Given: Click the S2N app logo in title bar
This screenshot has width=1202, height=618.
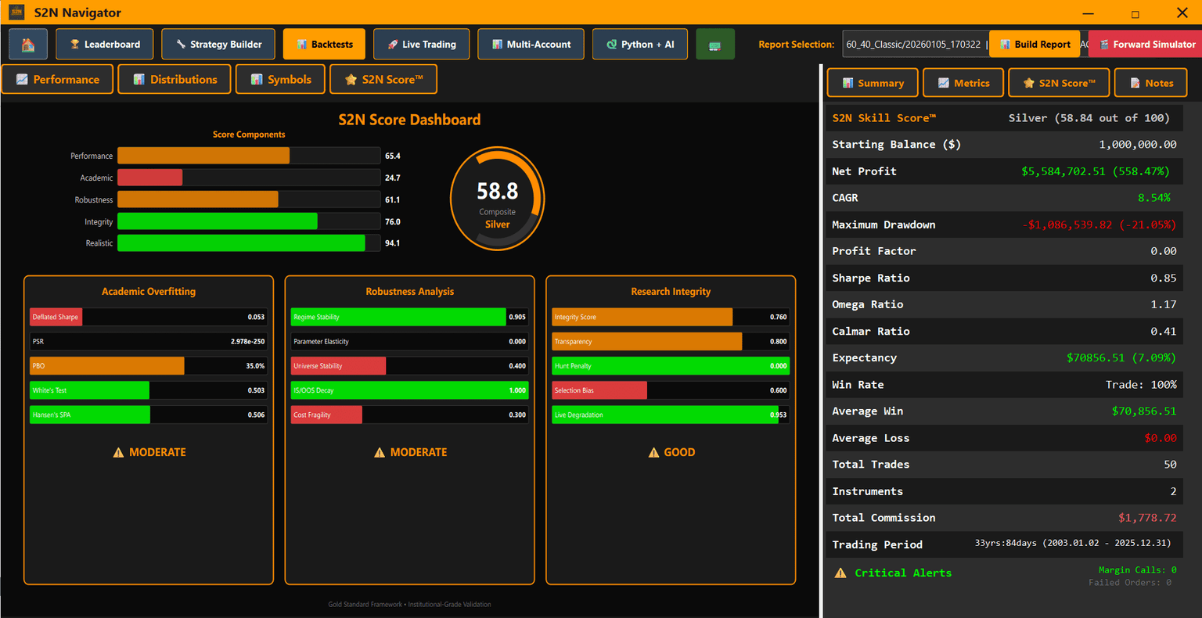Looking at the screenshot, I should click(x=16, y=13).
